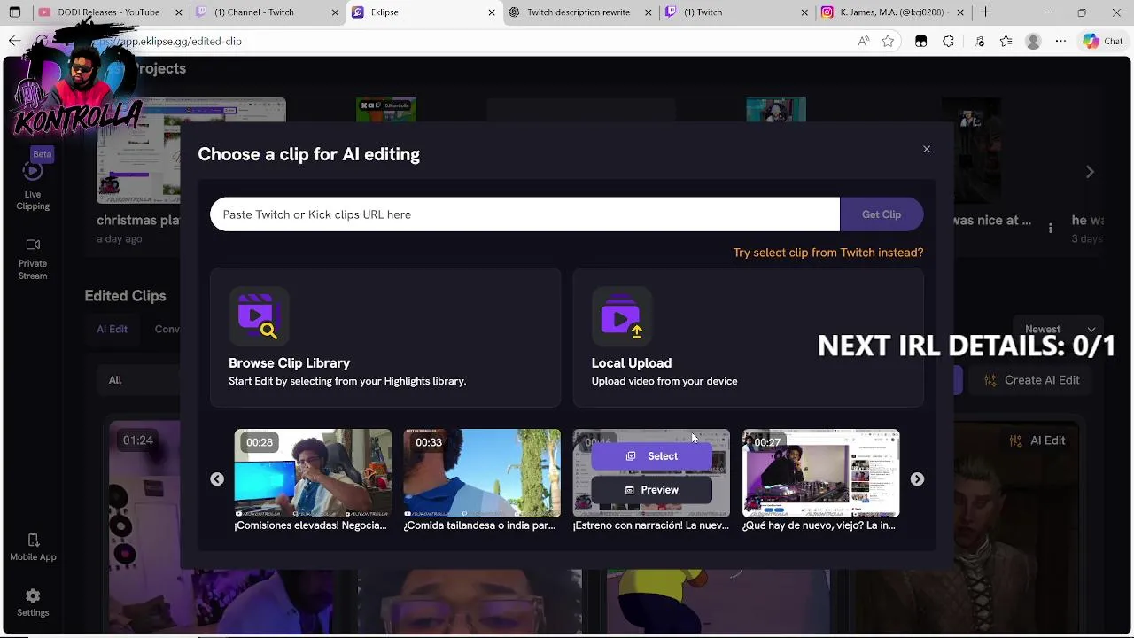The width and height of the screenshot is (1134, 638).
Task: Click Create AI Edit button
Action: pyautogui.click(x=1032, y=380)
